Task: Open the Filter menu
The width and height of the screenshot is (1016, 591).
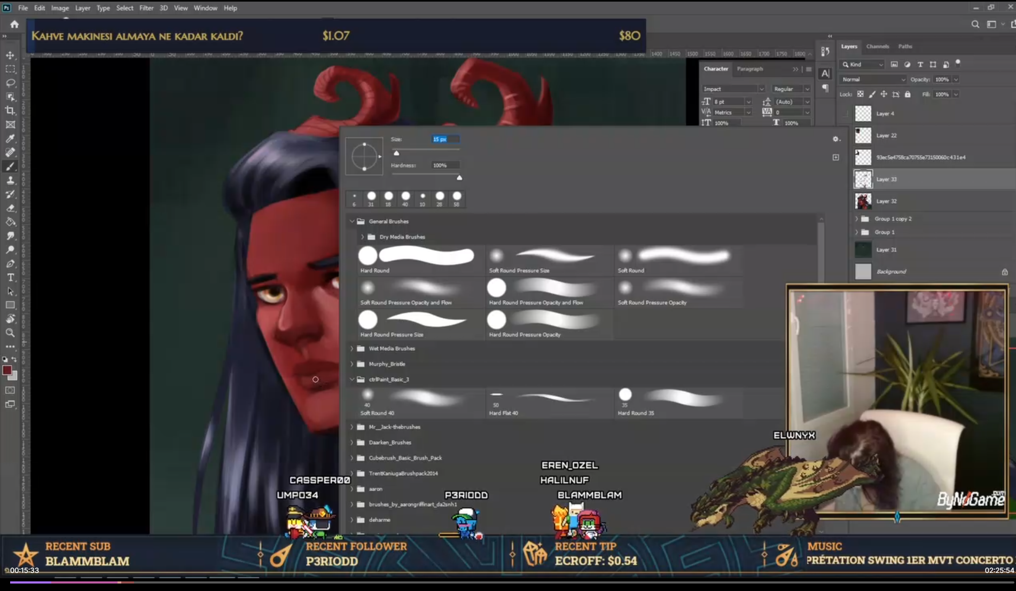Action: point(146,8)
